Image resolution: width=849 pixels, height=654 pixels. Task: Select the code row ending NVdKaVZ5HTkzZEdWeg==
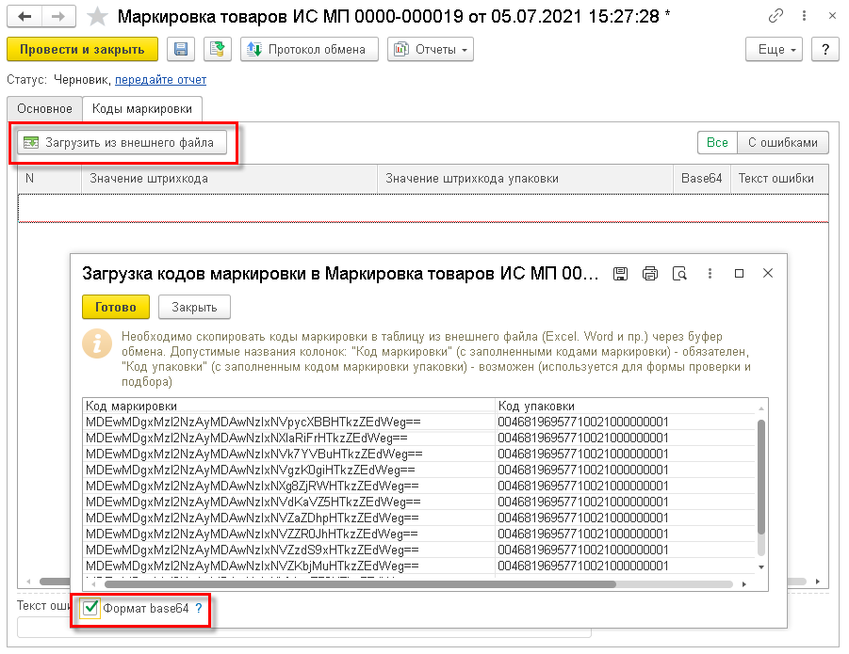click(289, 502)
